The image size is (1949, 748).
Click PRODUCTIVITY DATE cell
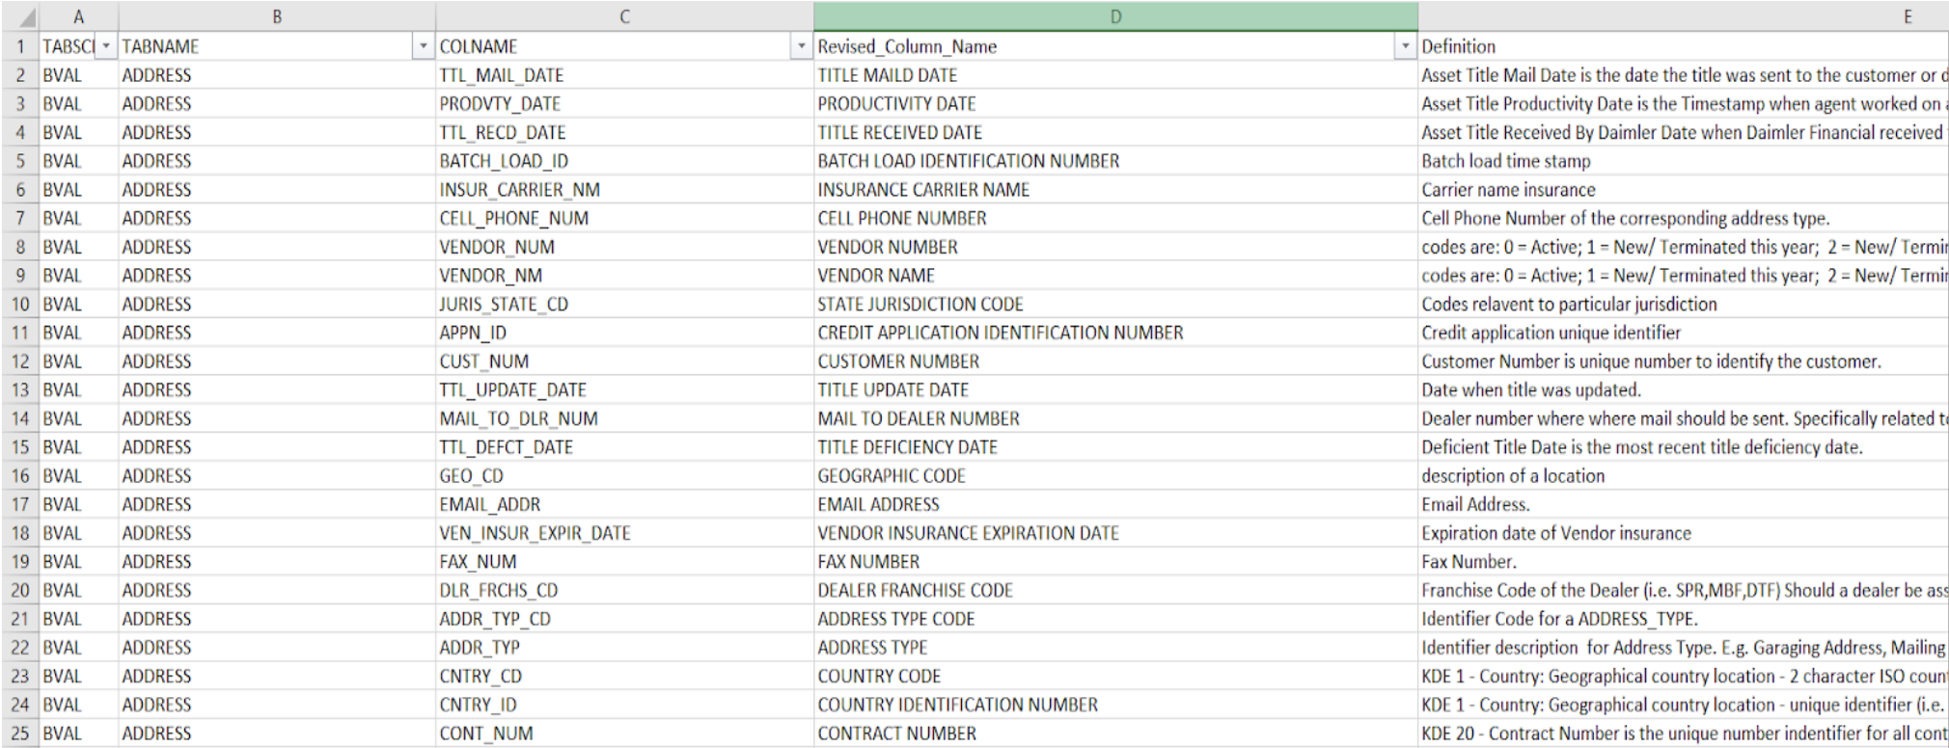coord(1115,103)
